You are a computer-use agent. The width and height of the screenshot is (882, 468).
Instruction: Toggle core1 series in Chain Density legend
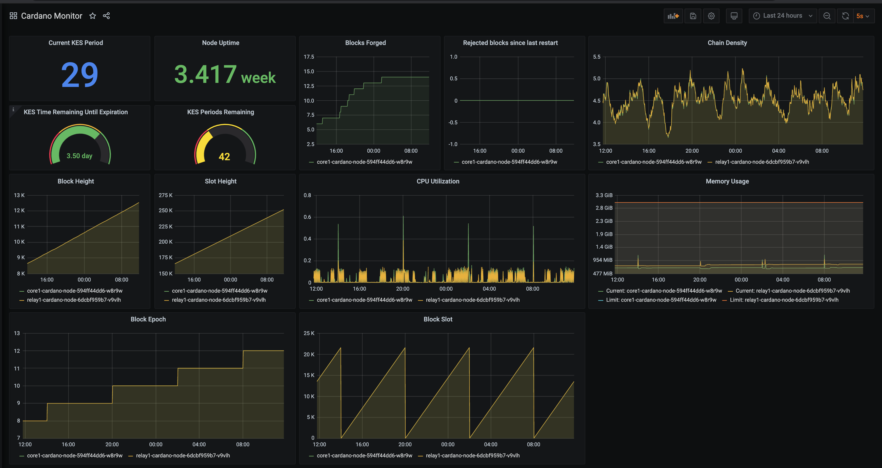[654, 162]
